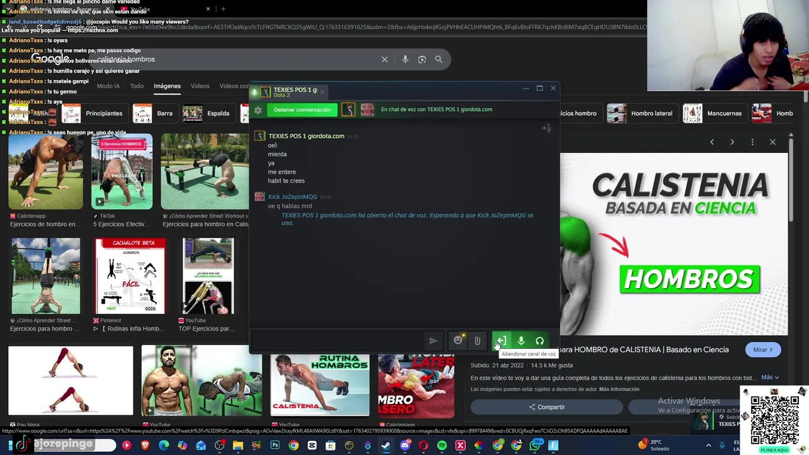This screenshot has width=809, height=455.
Task: Open Steam from taskbar
Action: [386, 446]
